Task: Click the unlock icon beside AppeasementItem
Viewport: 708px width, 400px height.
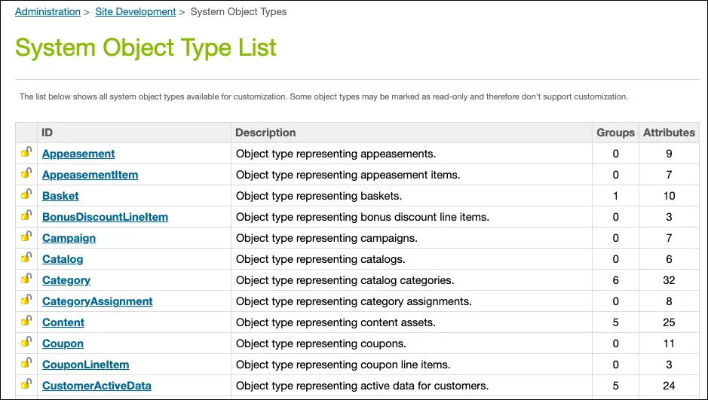Action: point(26,173)
